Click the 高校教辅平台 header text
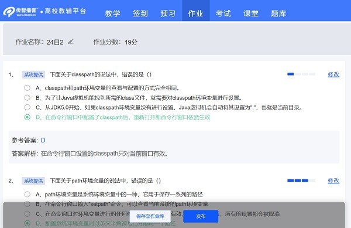 coord(65,11)
